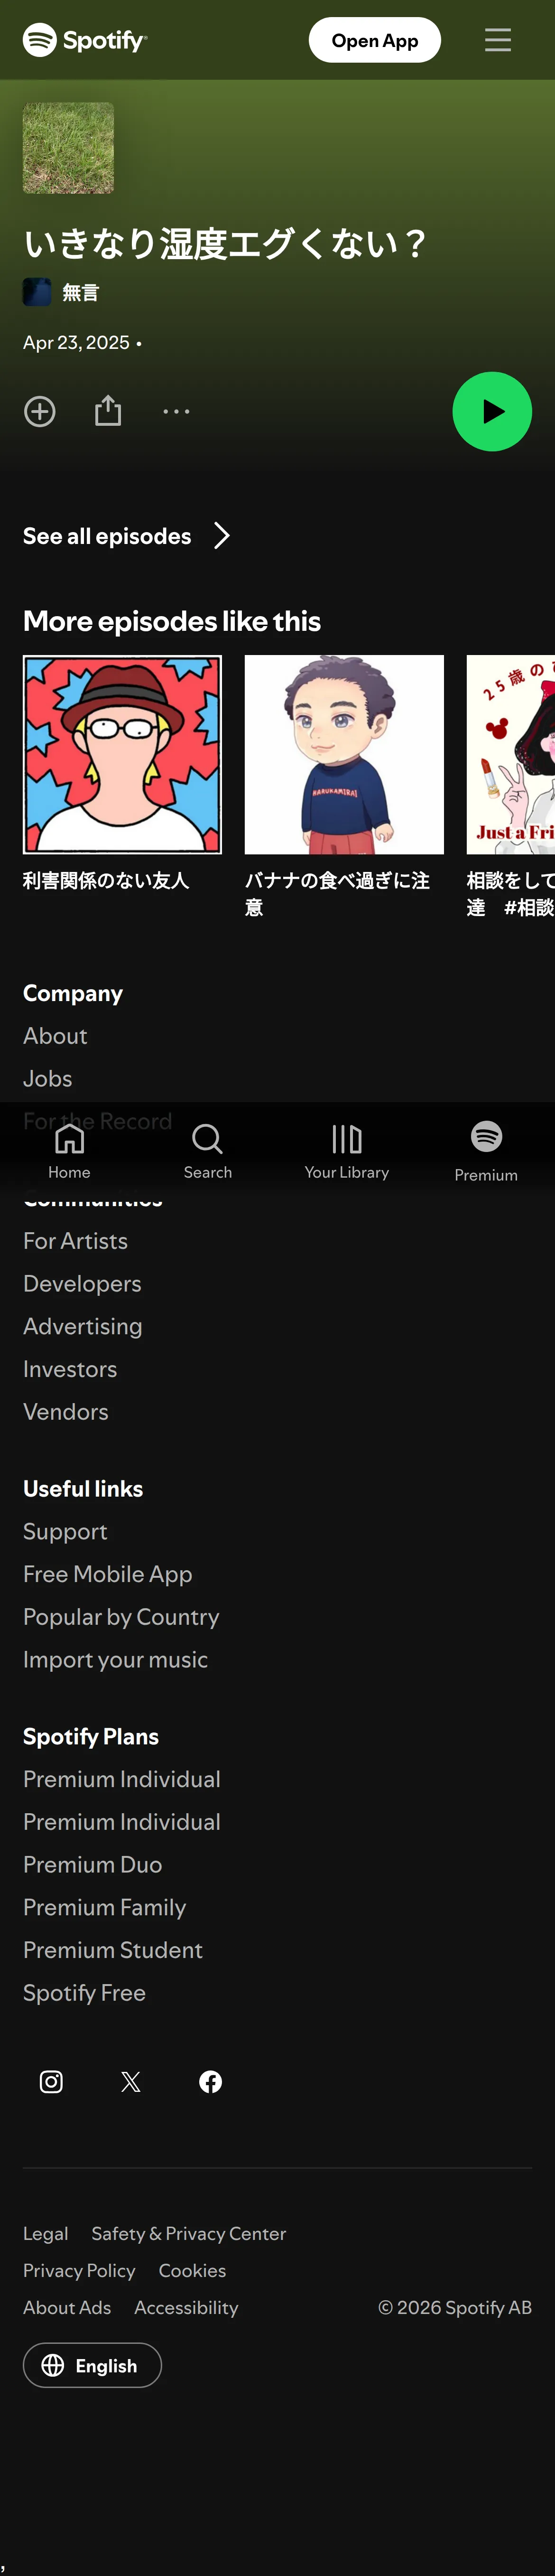Open Spotify's Instagram icon link

[51, 2081]
